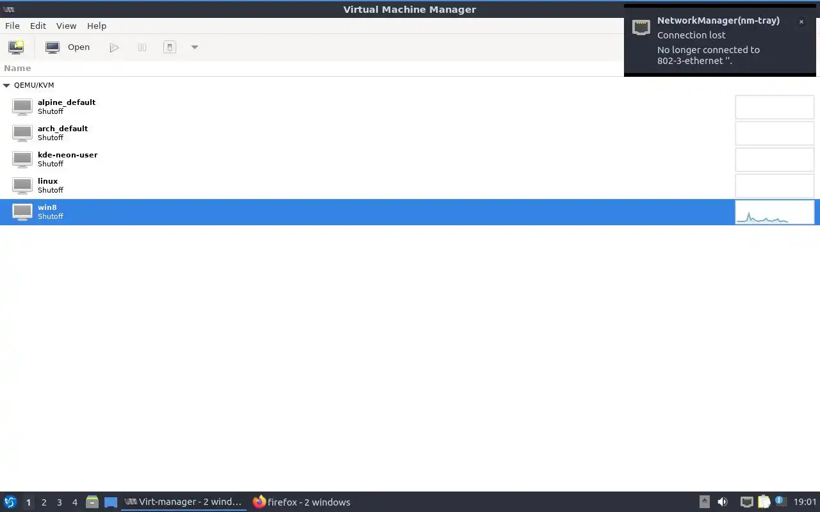Expand the shutdown options dropdown arrow
Viewport: 820px width, 512px height.
[x=195, y=47]
